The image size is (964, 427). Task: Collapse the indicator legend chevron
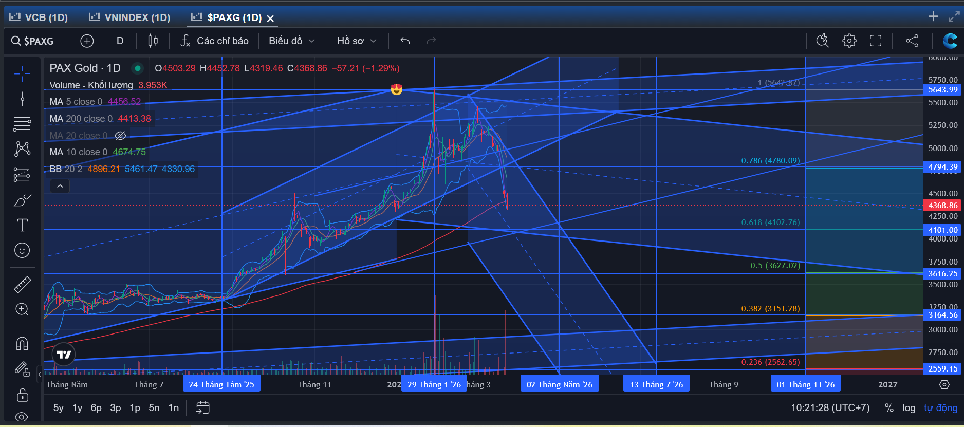60,186
